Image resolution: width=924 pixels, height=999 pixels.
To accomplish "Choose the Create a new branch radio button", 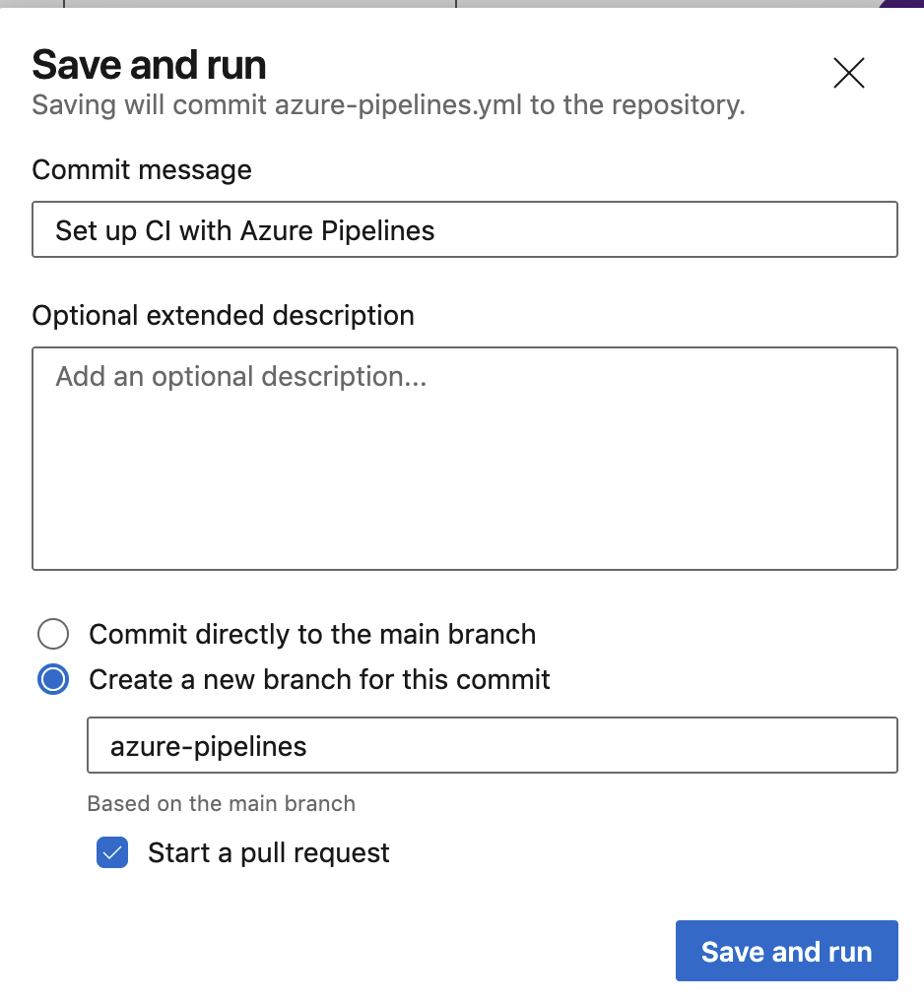I will [53, 679].
